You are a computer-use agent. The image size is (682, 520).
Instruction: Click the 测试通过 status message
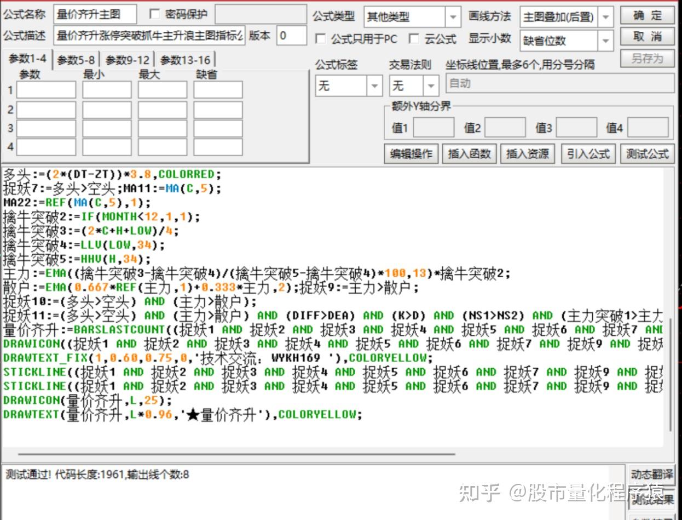97,475
